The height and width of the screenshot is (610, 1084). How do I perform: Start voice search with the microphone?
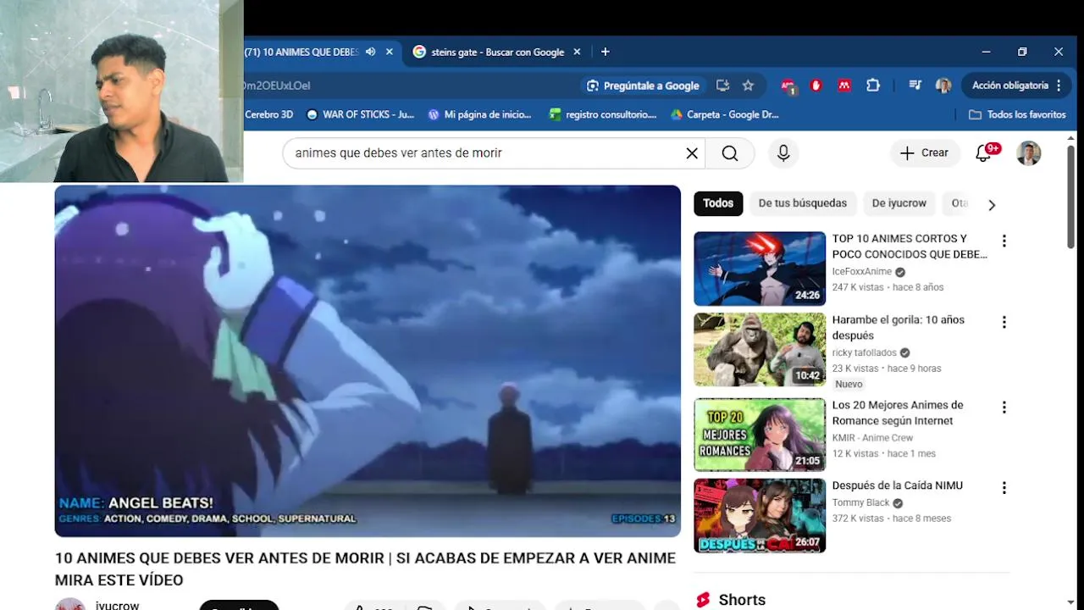[783, 152]
